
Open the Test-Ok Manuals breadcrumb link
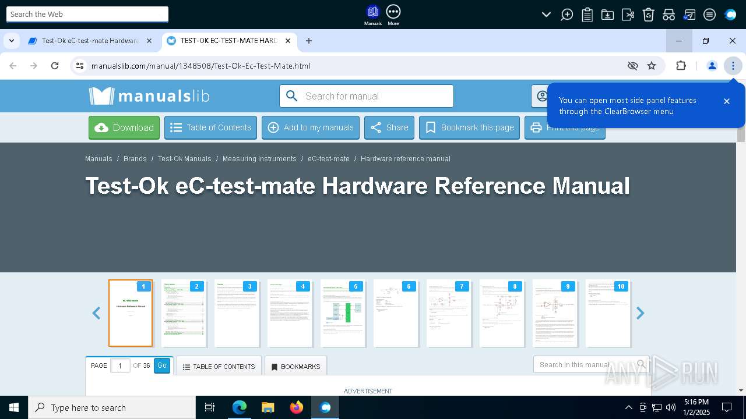tap(185, 159)
